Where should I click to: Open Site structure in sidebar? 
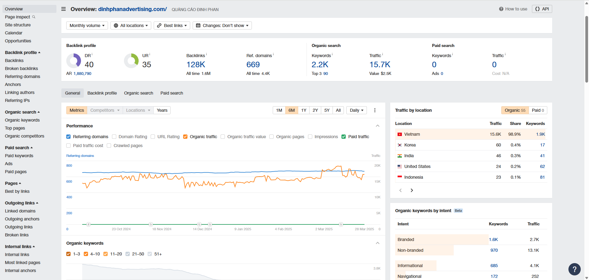coord(18,25)
